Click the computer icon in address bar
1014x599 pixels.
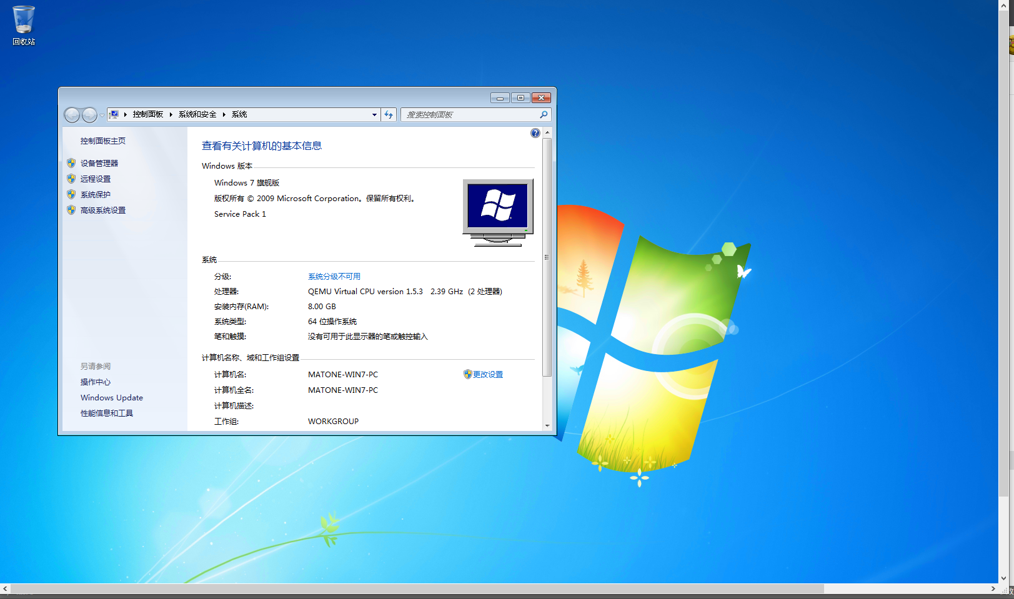point(114,114)
